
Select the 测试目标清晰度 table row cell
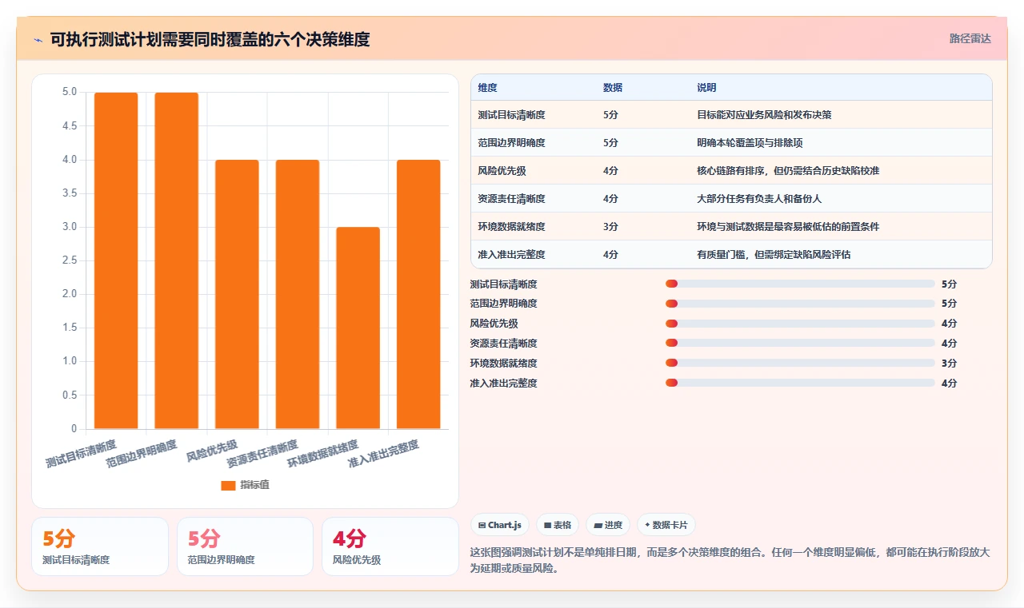(511, 115)
